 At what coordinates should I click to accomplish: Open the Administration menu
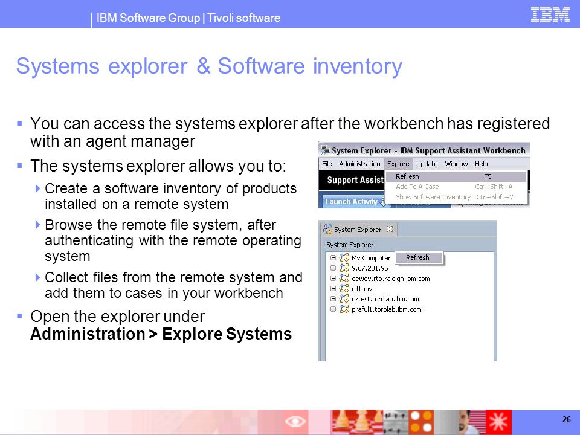(359, 164)
